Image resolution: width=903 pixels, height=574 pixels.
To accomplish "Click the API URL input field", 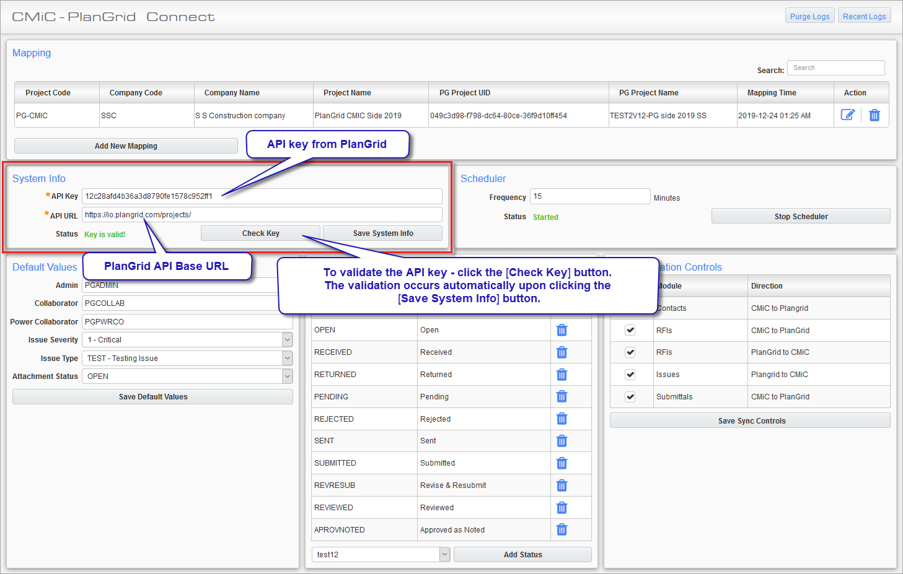I will tap(262, 215).
